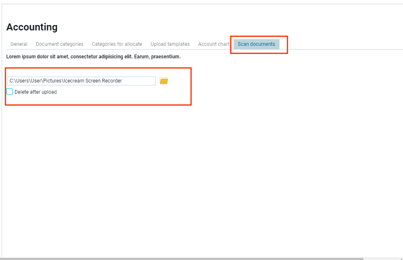Select the Categories for allocate tab
Viewport: 403px width, 260px height.
click(117, 44)
